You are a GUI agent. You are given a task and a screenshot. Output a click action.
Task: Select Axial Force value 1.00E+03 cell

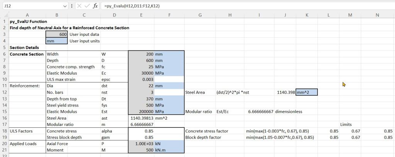pyautogui.click(x=141, y=144)
